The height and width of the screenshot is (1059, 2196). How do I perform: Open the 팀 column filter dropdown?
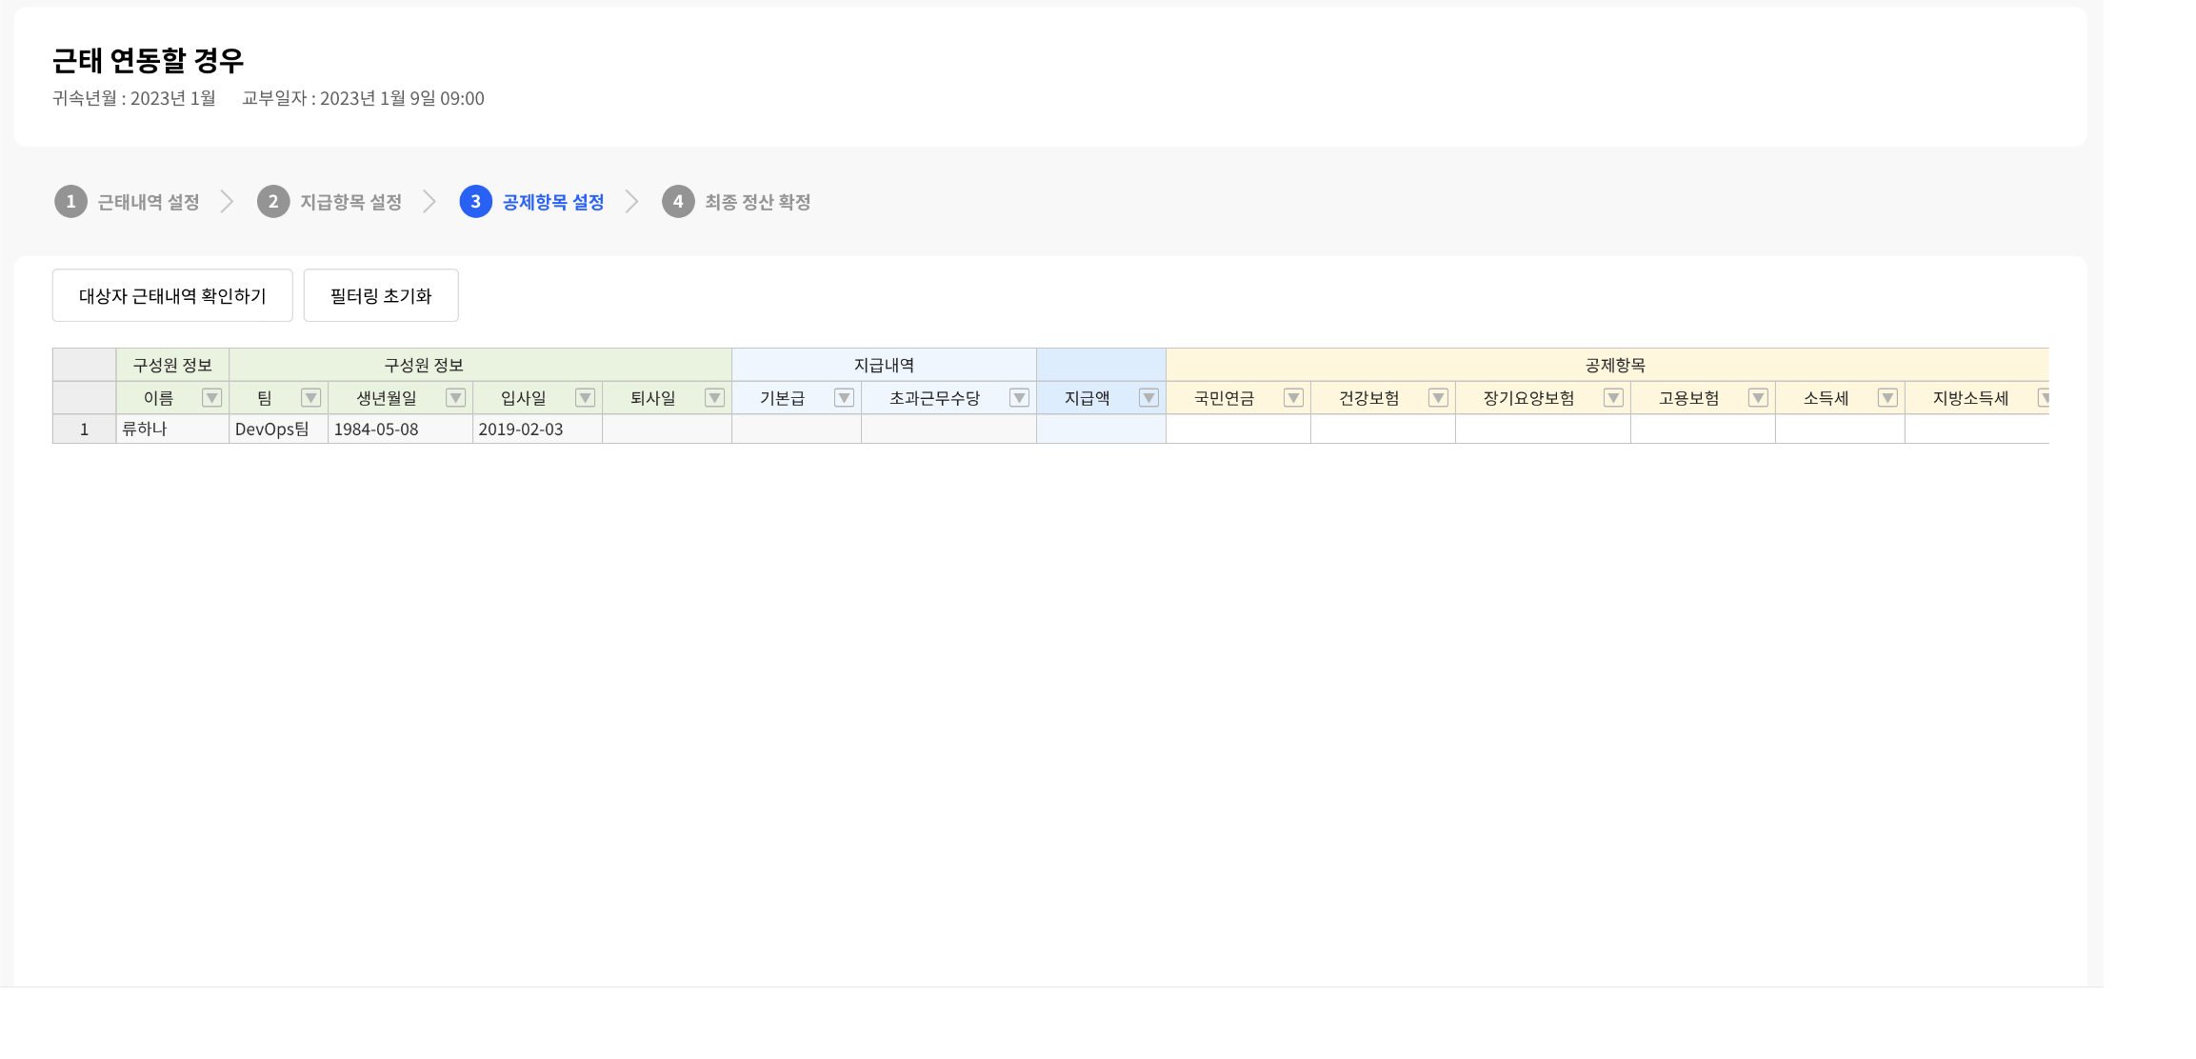pos(310,398)
